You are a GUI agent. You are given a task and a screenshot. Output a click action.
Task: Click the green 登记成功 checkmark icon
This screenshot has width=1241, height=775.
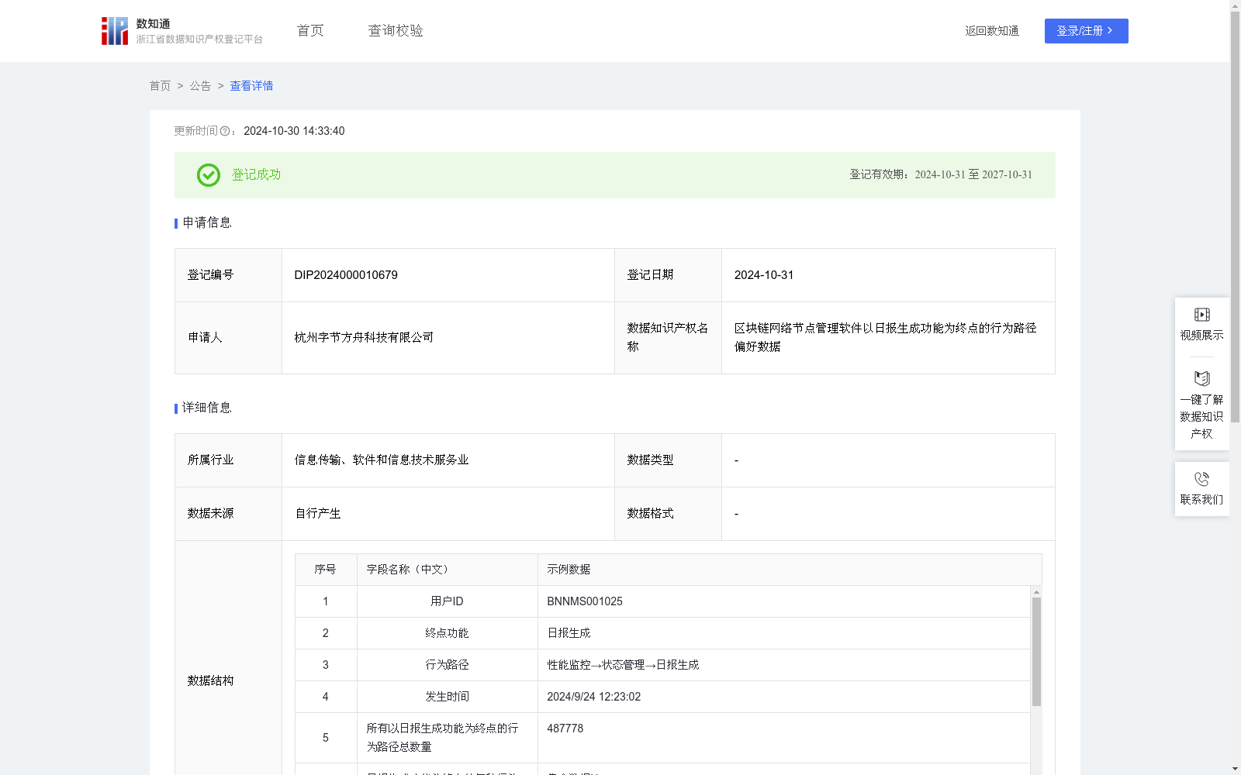pyautogui.click(x=208, y=175)
